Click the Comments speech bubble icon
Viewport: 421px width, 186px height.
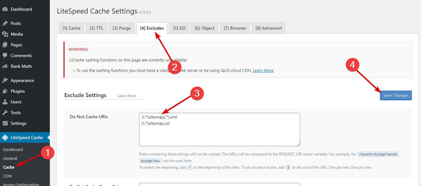point(5,55)
